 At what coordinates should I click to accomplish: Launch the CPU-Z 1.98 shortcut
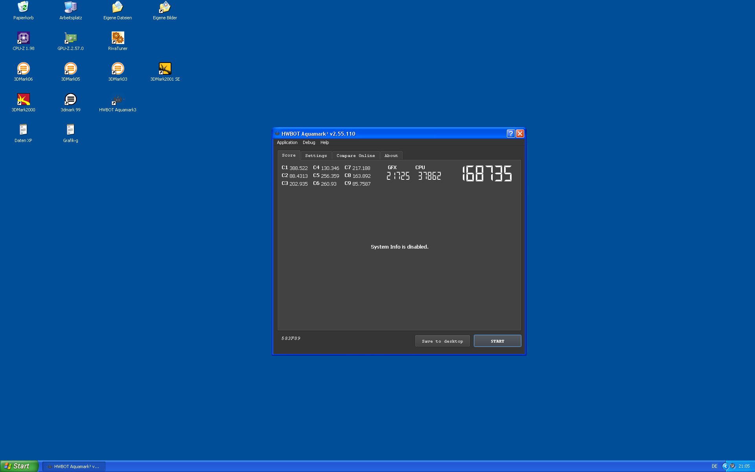pos(23,41)
